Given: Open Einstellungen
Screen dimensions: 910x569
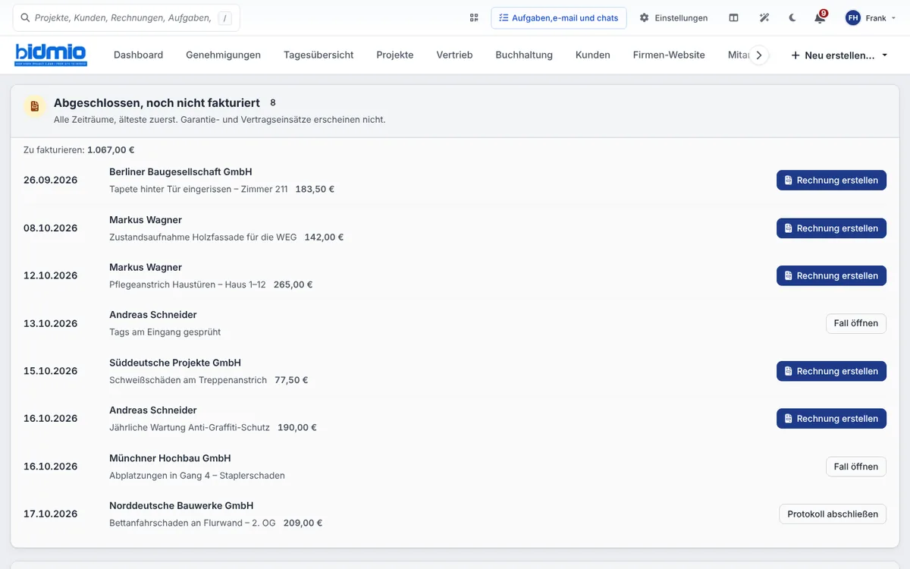Looking at the screenshot, I should [673, 17].
